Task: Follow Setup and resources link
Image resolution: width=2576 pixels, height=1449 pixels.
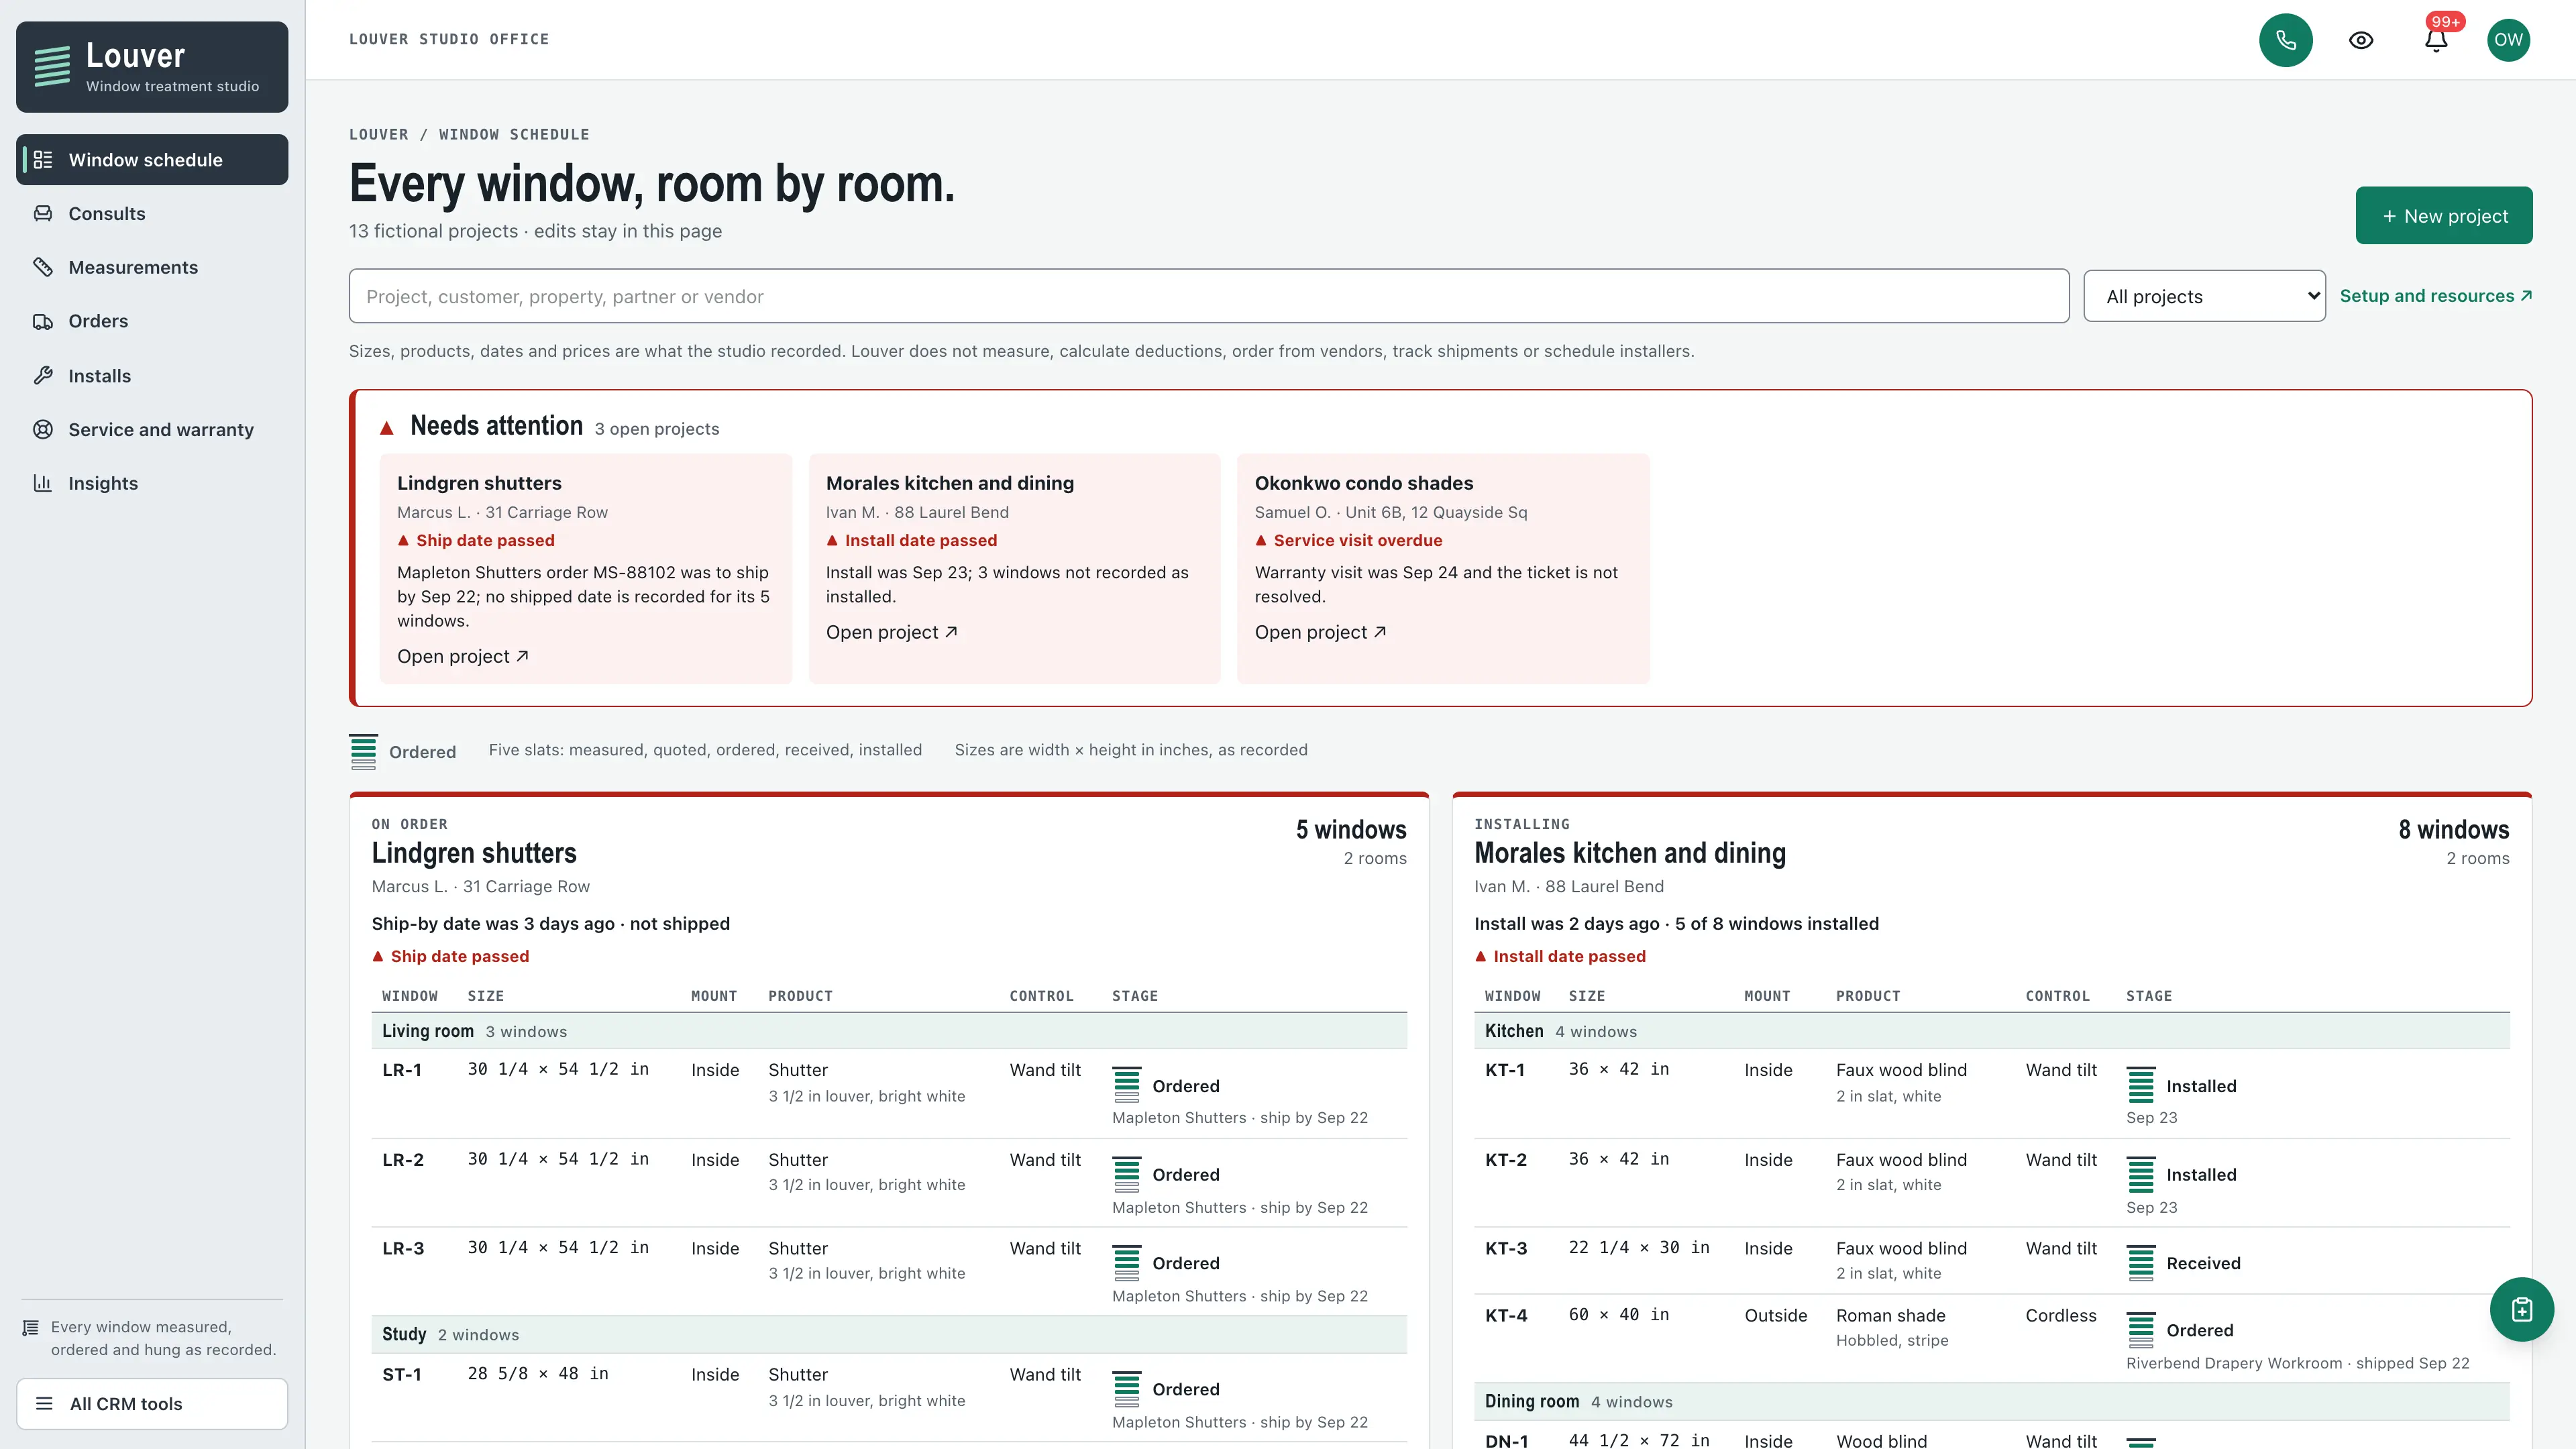Action: tap(2435, 296)
